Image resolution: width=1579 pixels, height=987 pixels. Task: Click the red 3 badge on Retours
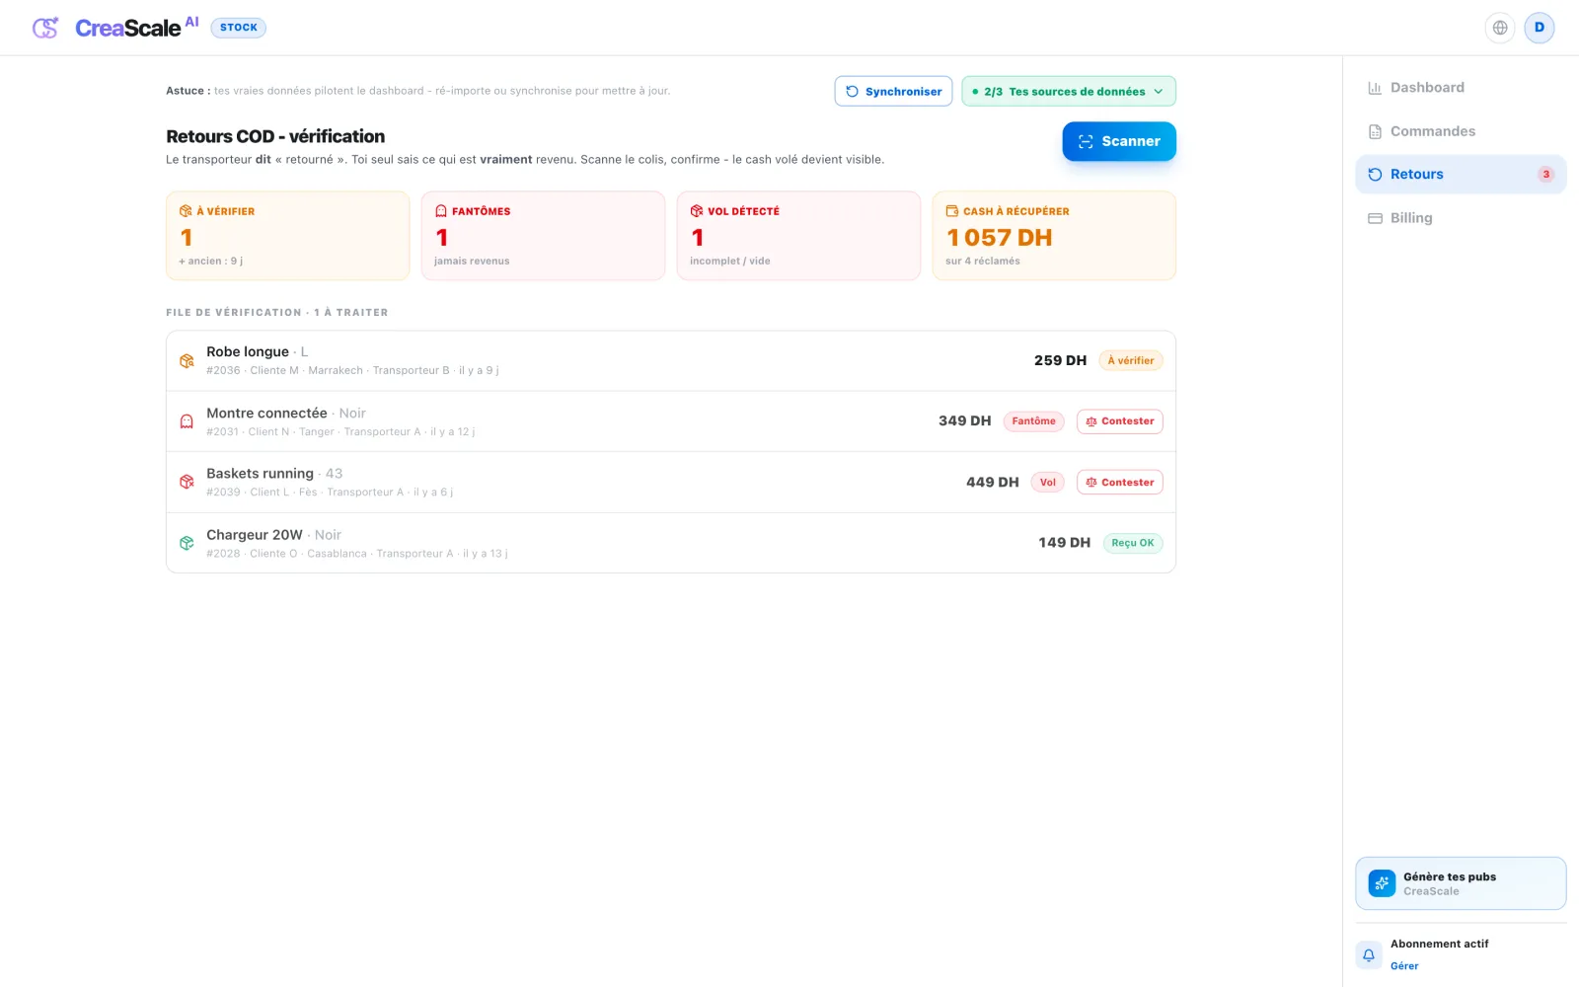point(1546,175)
